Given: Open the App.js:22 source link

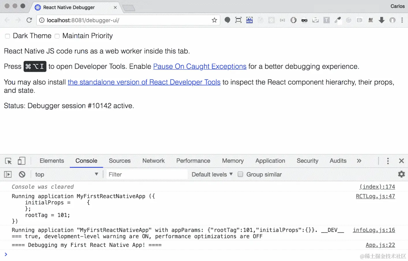Looking at the screenshot, I should click(380, 245).
